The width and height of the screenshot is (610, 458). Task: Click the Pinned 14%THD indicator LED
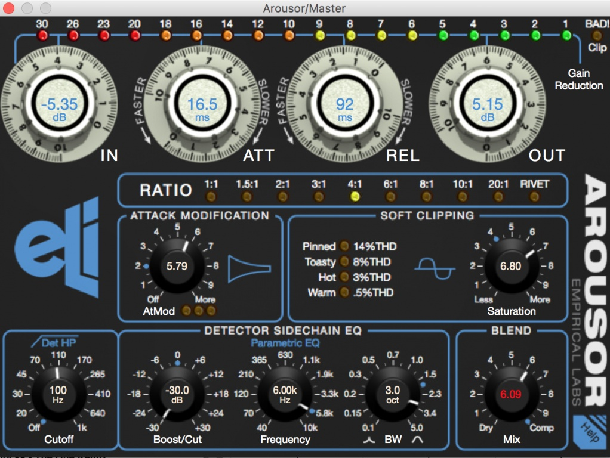tap(344, 246)
